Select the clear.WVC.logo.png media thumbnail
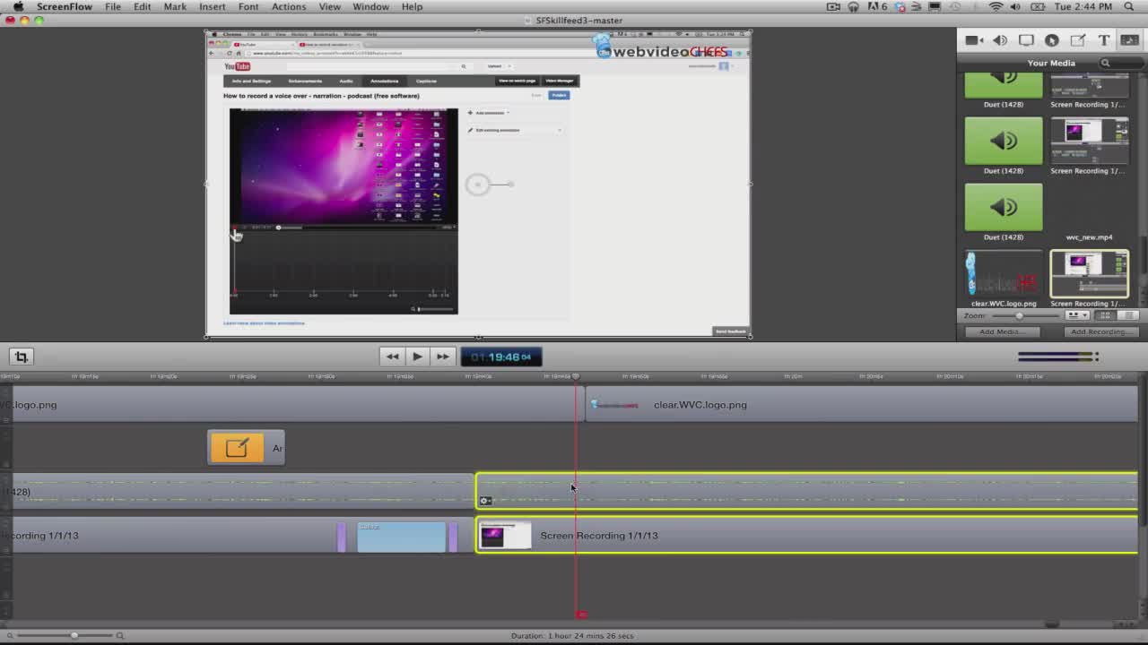 1003,273
